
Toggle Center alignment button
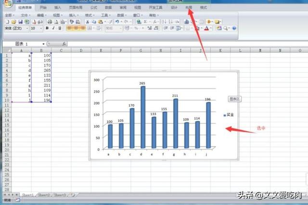[x=76, y=28]
